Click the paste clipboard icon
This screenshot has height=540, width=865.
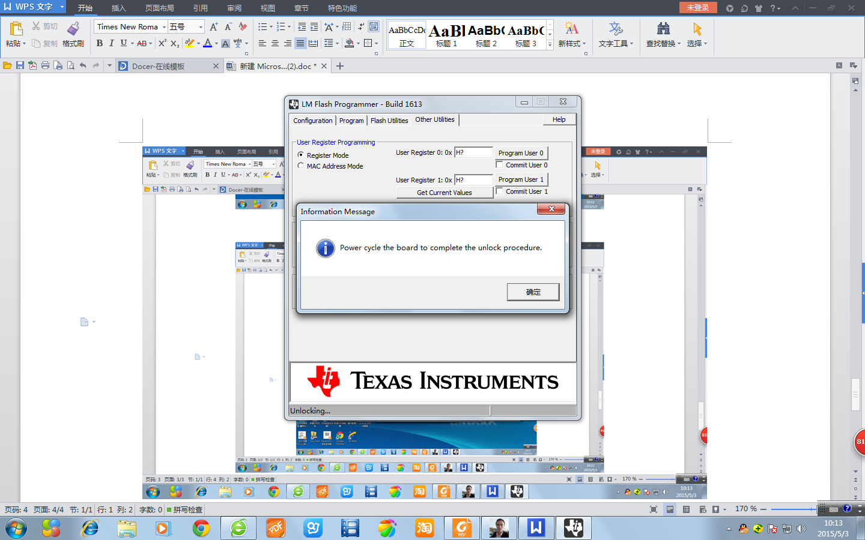click(16, 29)
